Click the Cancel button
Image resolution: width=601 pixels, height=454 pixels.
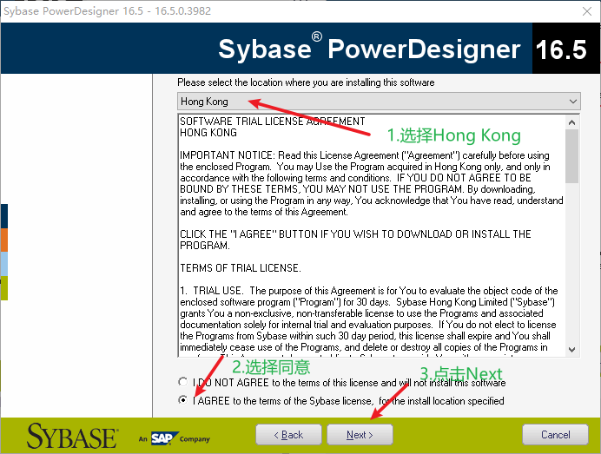(555, 434)
